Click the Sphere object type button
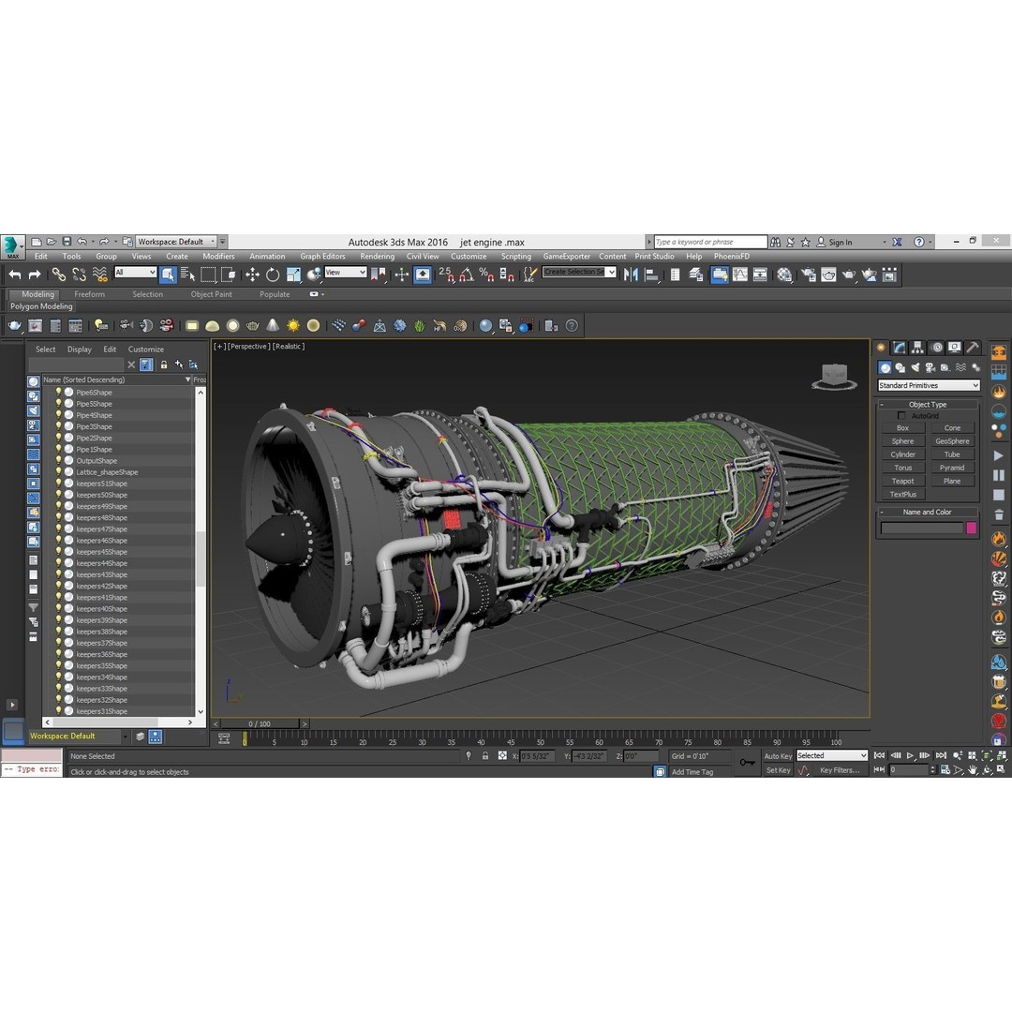 (x=902, y=440)
